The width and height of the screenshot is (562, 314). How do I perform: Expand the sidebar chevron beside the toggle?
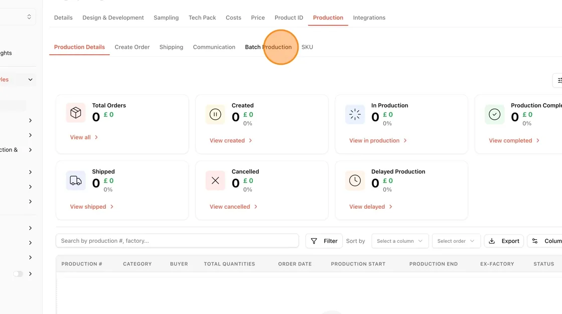click(31, 274)
